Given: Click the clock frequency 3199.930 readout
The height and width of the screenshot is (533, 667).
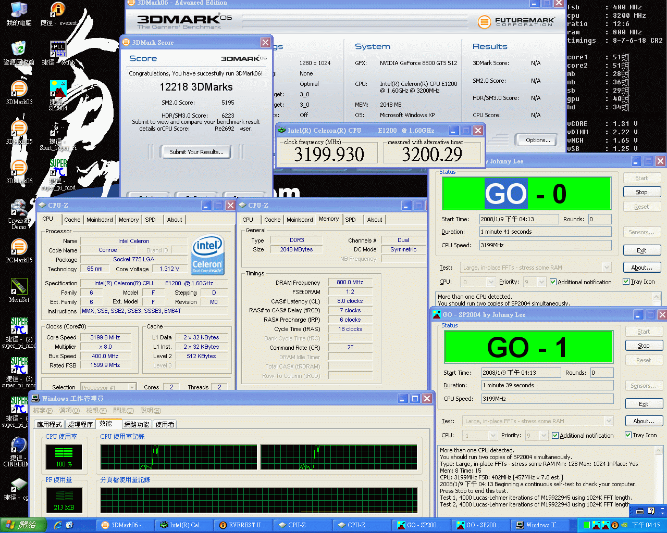Looking at the screenshot, I should [x=329, y=154].
